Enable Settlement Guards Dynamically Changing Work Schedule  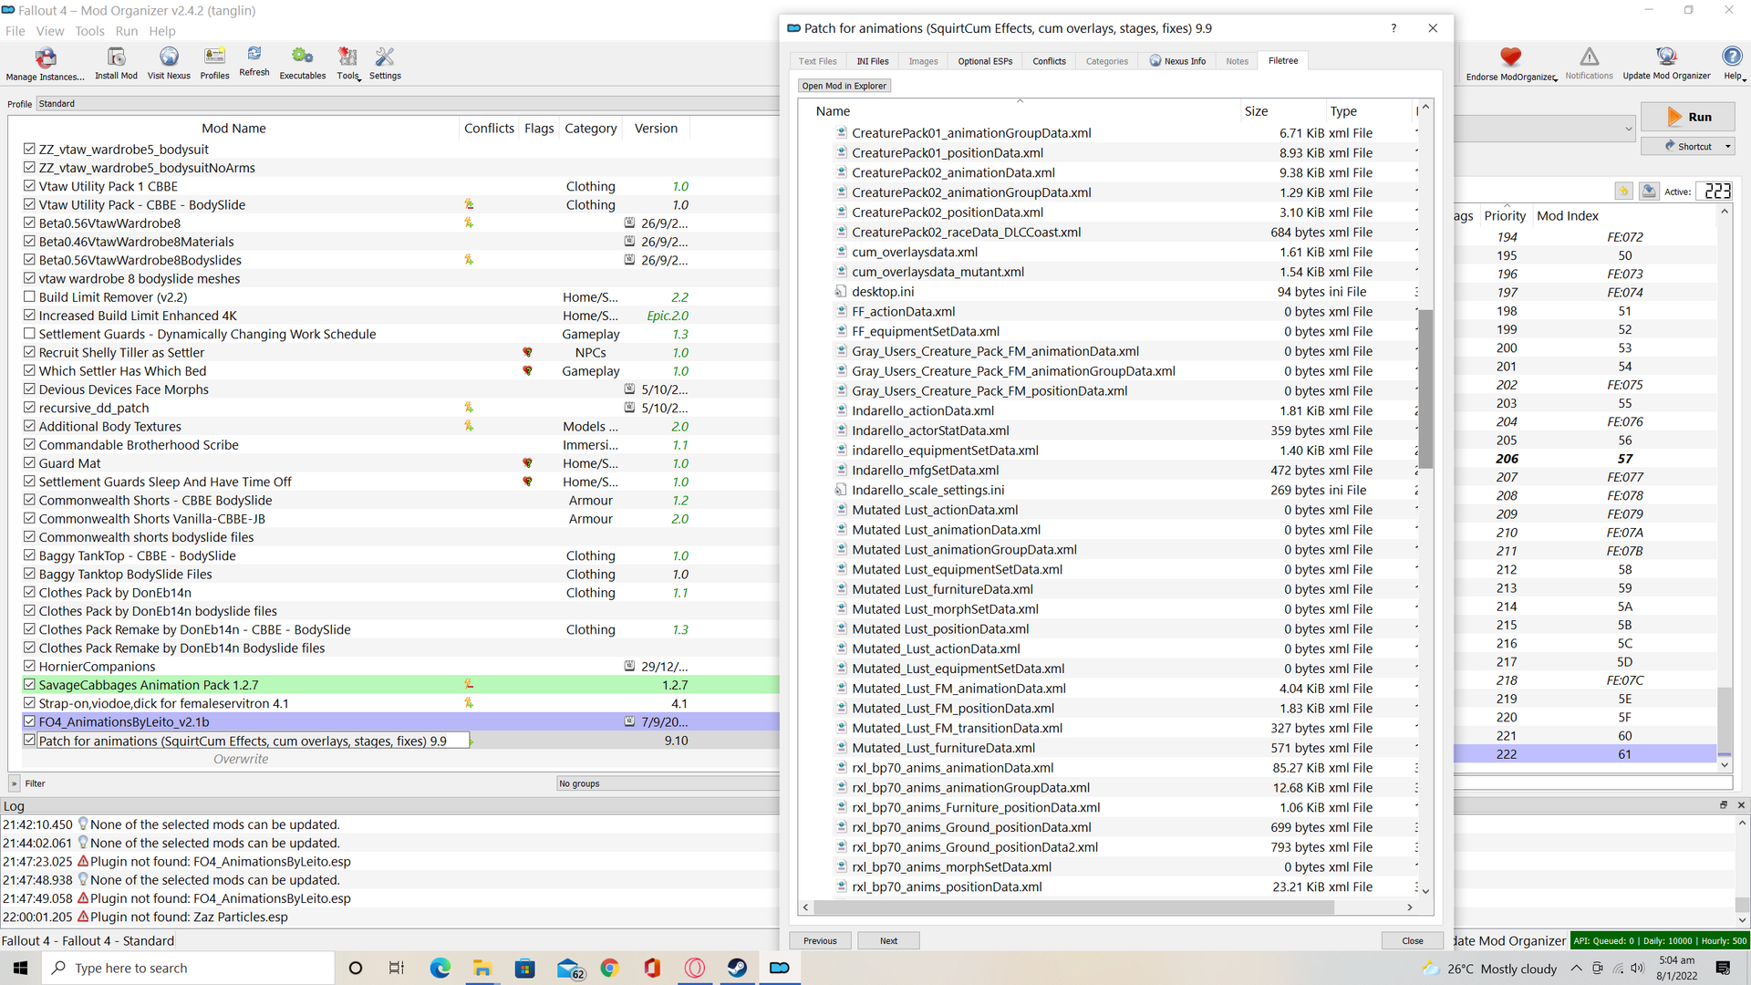[x=29, y=334]
